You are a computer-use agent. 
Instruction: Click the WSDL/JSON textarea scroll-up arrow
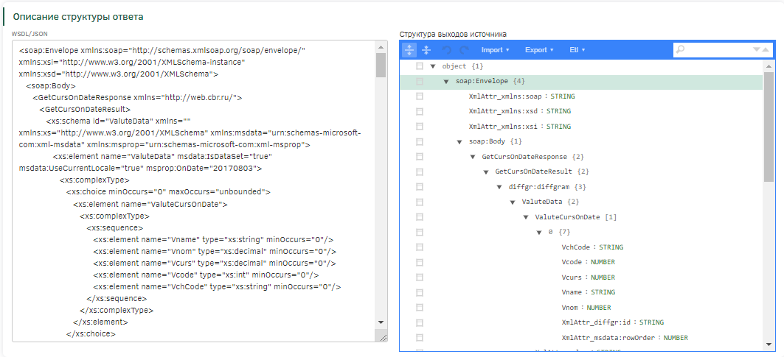click(381, 47)
